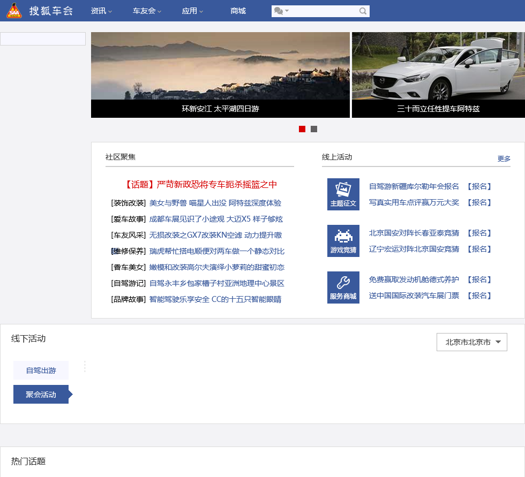Click the search magnifier icon
The height and width of the screenshot is (477, 525).
363,11
